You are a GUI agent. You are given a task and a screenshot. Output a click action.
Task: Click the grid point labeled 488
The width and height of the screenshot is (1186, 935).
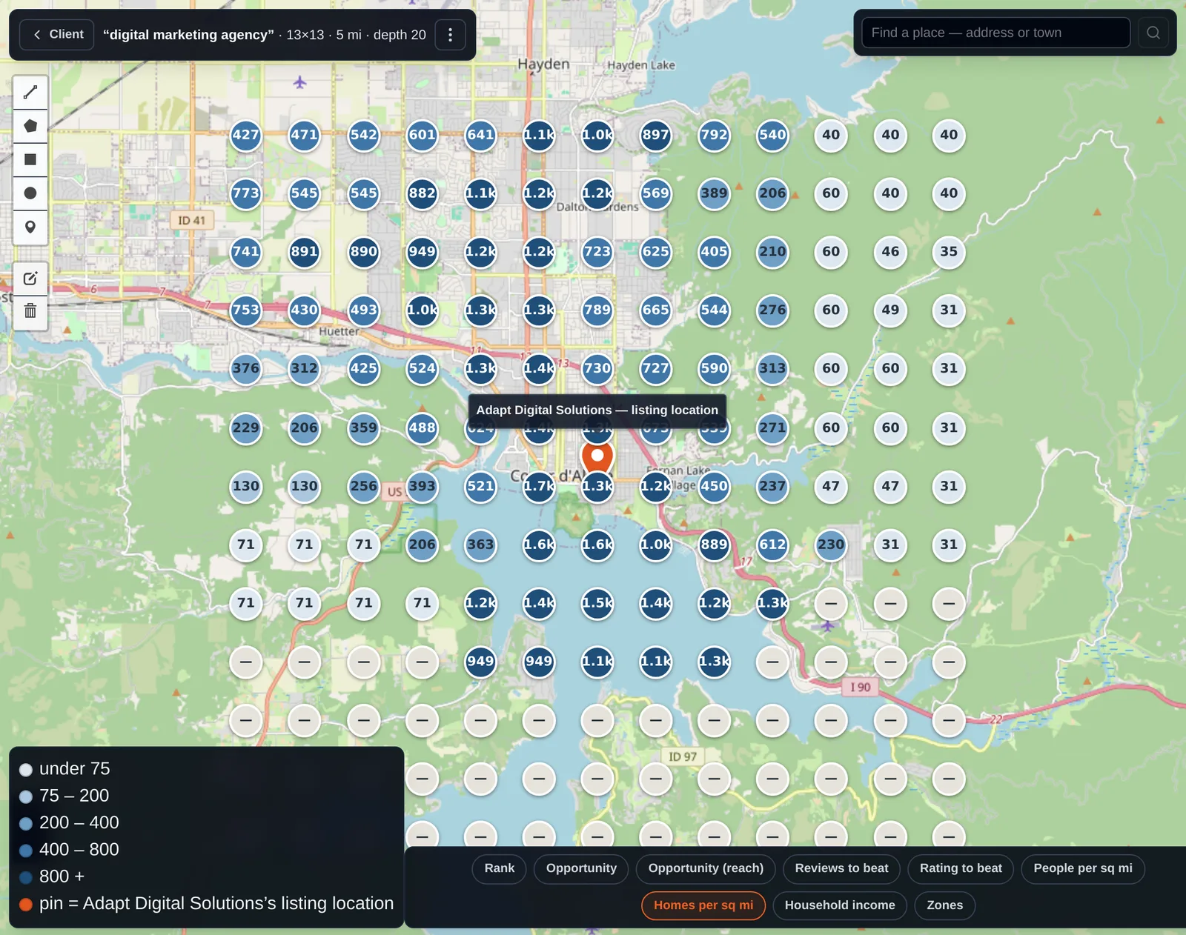(422, 427)
